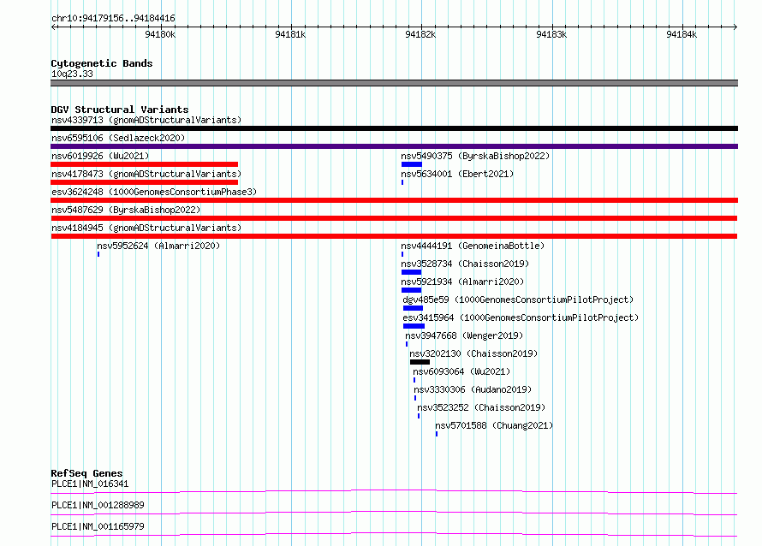762x546 pixels.
Task: Click nsv5634001 Ebert2021 label
Action: point(457,174)
